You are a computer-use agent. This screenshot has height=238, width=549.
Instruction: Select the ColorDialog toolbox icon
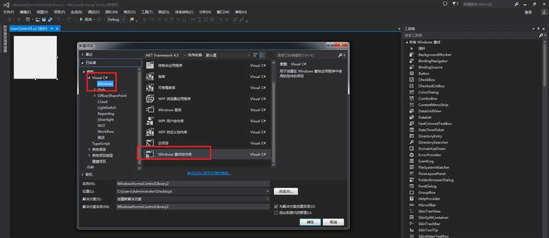pyautogui.click(x=412, y=93)
